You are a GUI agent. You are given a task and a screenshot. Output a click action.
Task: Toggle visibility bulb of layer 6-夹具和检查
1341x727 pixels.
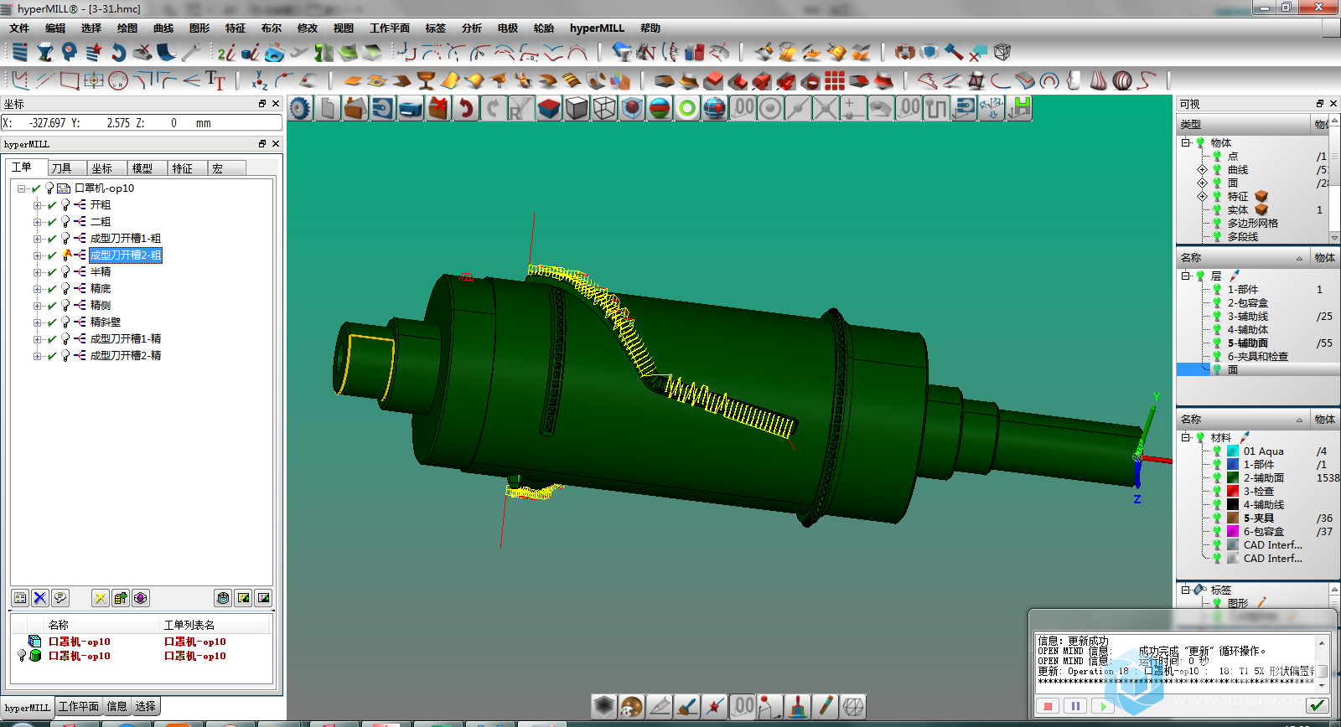click(x=1217, y=356)
